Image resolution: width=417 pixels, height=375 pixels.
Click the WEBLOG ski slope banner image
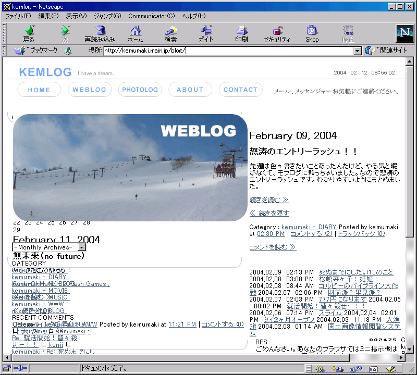pos(130,168)
